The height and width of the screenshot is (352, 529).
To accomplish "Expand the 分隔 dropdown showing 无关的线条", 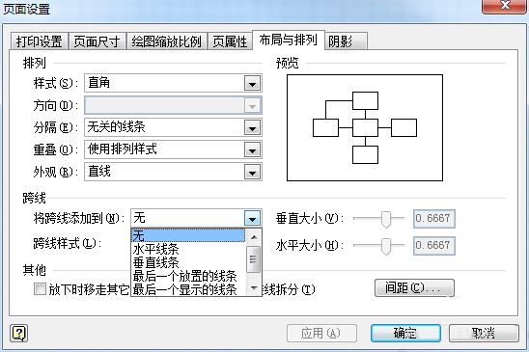I will [173, 127].
